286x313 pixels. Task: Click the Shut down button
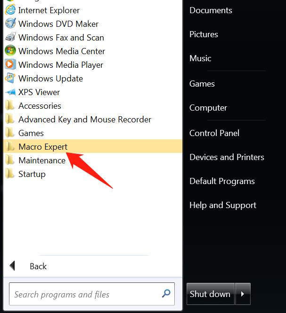[x=210, y=294]
